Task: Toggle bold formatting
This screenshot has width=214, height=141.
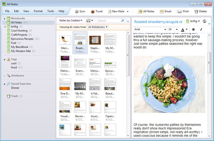Action: pyautogui.click(x=193, y=29)
